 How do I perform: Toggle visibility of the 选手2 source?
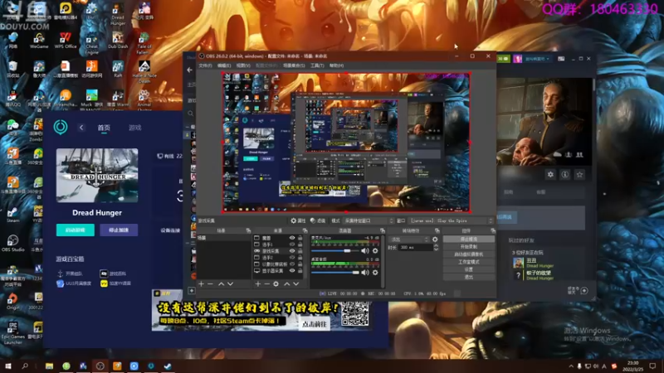[x=292, y=258]
